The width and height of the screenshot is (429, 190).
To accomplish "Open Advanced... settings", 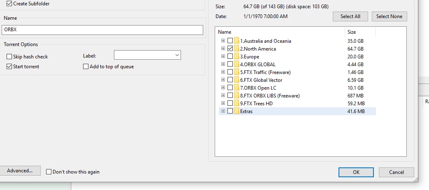I will 20,171.
